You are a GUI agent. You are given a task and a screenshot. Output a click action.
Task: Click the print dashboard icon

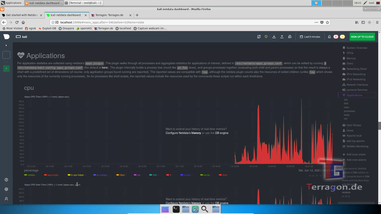coord(290,37)
